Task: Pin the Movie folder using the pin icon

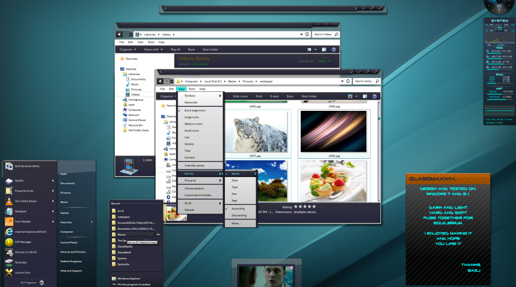Action: click(158, 235)
